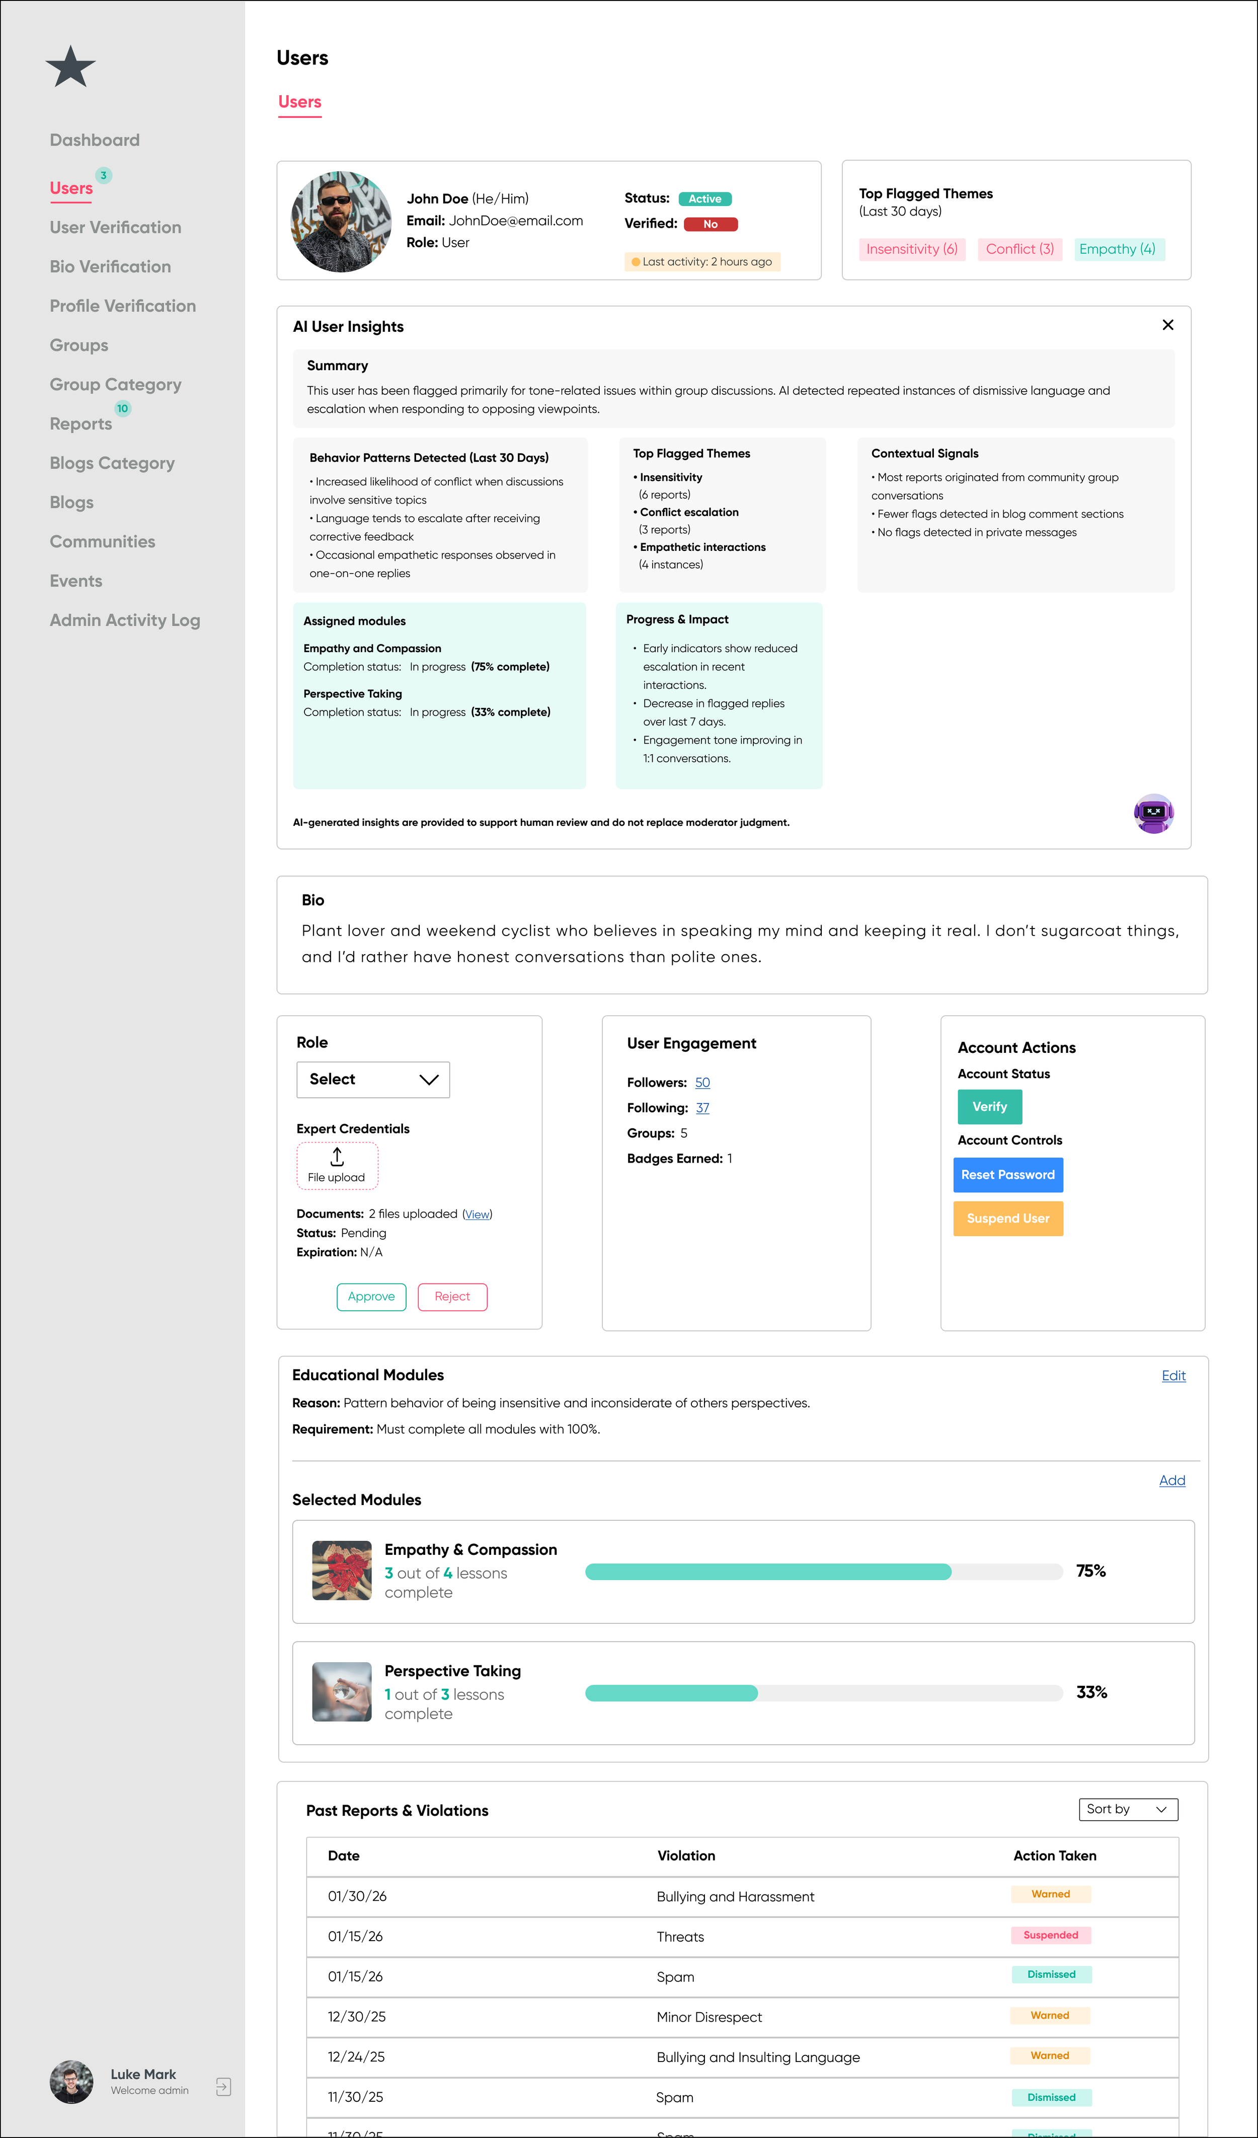The image size is (1258, 2138).
Task: Close the AI User Insights panel
Action: 1167,325
